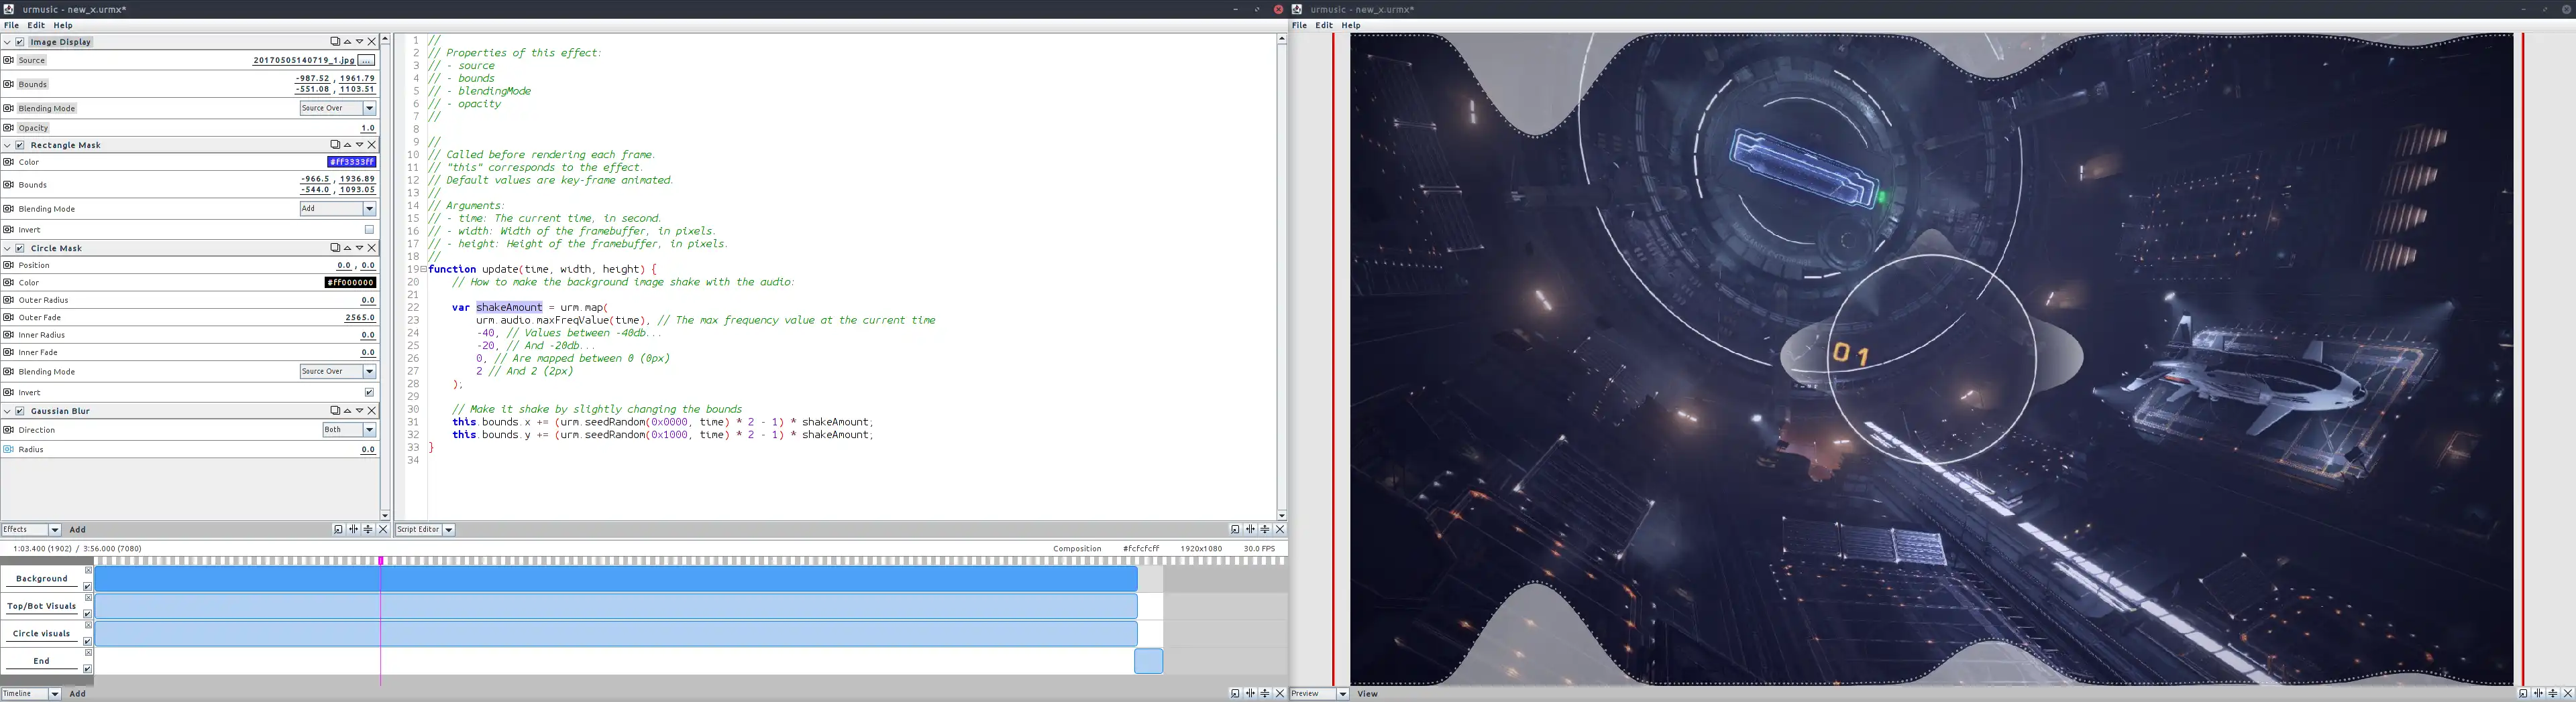This screenshot has height=702, width=2576.
Task: Collapse the Gaussian Blur effect section
Action: pyautogui.click(x=7, y=411)
